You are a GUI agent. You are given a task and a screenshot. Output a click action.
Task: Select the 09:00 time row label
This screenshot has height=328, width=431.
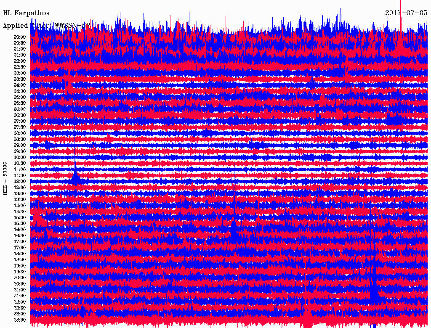pos(20,145)
